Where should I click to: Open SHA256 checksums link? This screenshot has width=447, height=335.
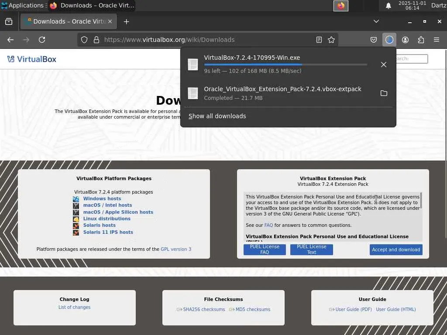204,309
